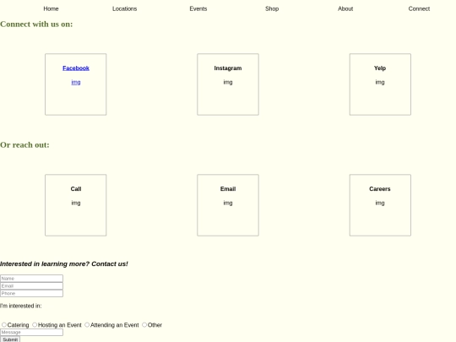Select the Connect nav item
Viewport: 456px width, 342px height.
click(x=419, y=8)
